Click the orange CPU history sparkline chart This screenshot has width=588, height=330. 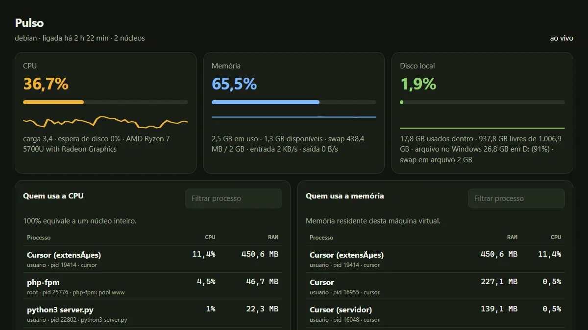tap(105, 121)
